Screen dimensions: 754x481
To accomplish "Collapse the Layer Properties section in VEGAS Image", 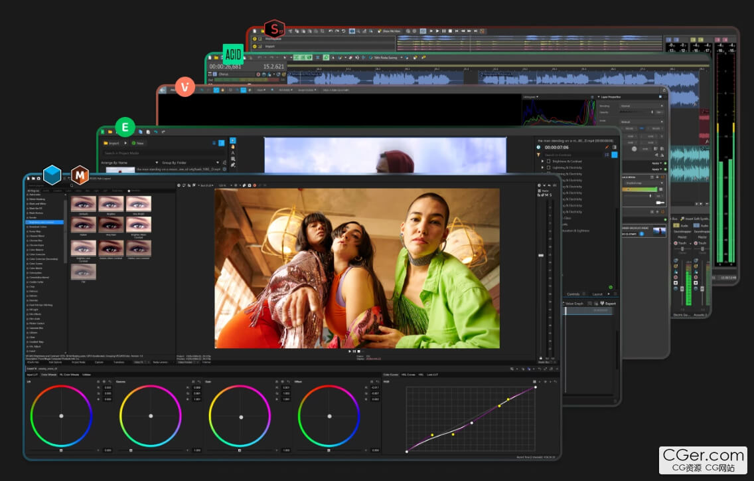I will tap(599, 97).
